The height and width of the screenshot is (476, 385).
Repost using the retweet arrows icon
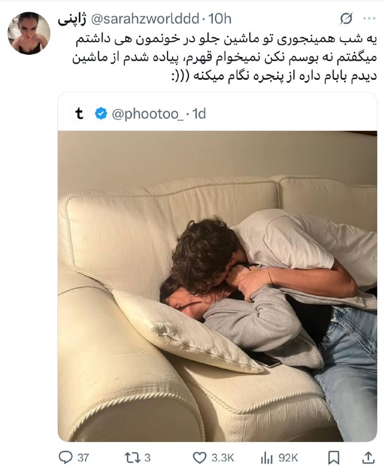[132, 458]
